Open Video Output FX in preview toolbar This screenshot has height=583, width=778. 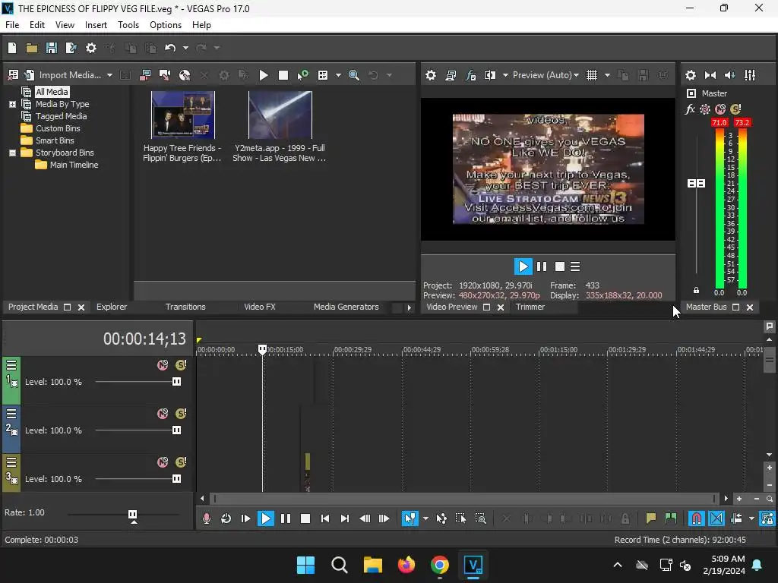(x=470, y=75)
